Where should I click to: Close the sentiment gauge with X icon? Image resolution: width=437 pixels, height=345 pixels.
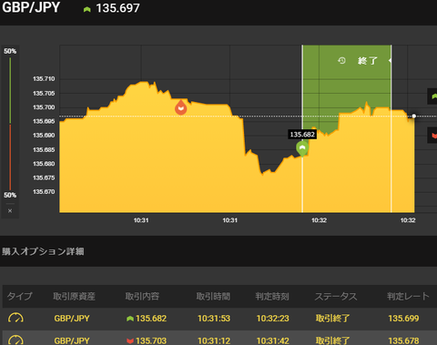(10, 210)
